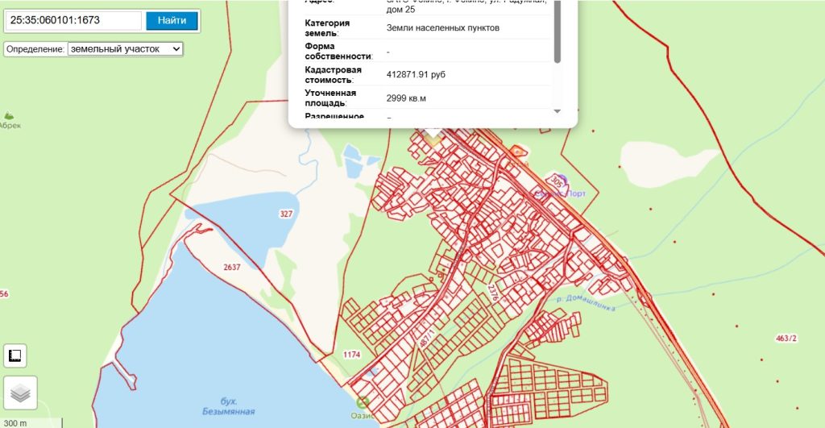Select parcel labeled 1174
Viewport: 825px width, 428px height.
point(352,355)
